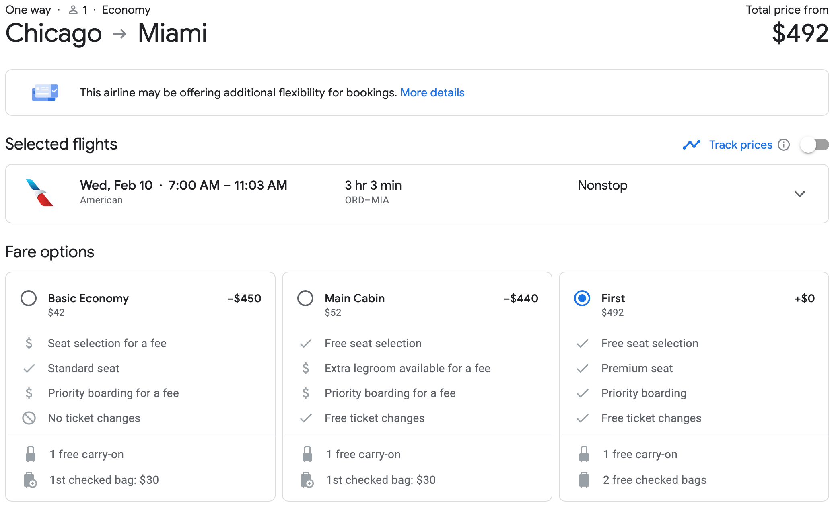The height and width of the screenshot is (508, 836).
Task: Click the Track prices info icon
Action: [x=783, y=145]
